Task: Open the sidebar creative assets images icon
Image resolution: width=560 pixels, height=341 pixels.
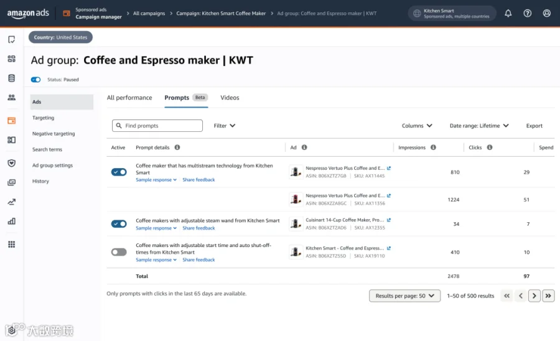Action: (11, 182)
